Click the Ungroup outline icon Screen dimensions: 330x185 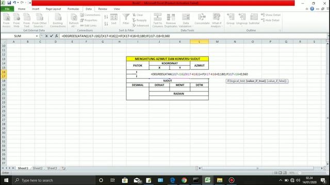tap(242, 20)
